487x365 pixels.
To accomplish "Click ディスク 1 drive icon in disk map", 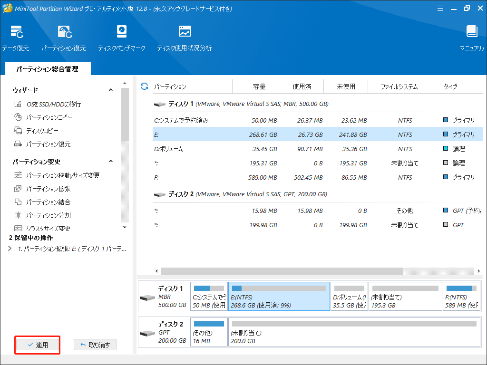I will point(147,298).
